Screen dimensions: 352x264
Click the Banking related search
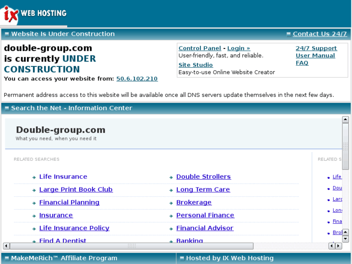[189, 240]
